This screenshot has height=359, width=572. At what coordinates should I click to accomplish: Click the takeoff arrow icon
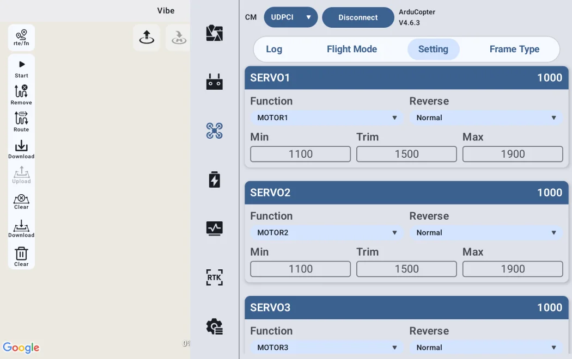147,37
